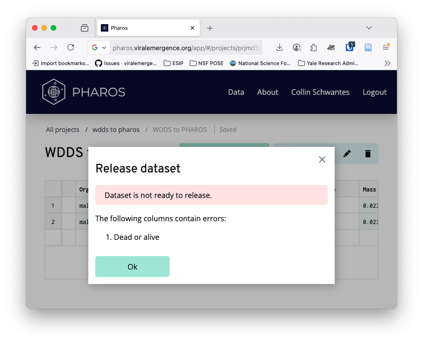The image size is (423, 343).
Task: Reload the current page
Action: 71,47
